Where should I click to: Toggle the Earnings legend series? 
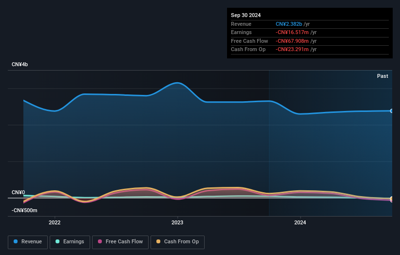tap(70, 242)
